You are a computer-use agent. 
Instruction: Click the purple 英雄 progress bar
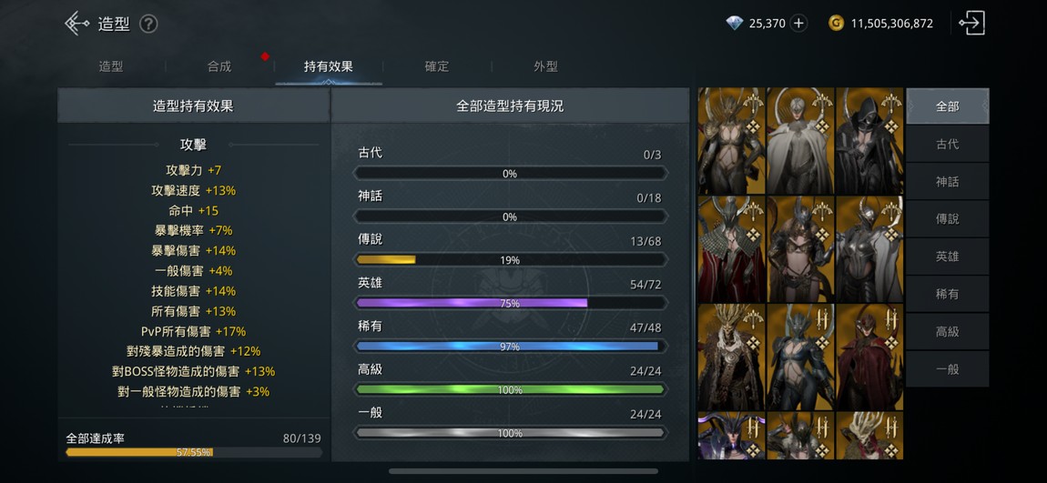coord(510,303)
